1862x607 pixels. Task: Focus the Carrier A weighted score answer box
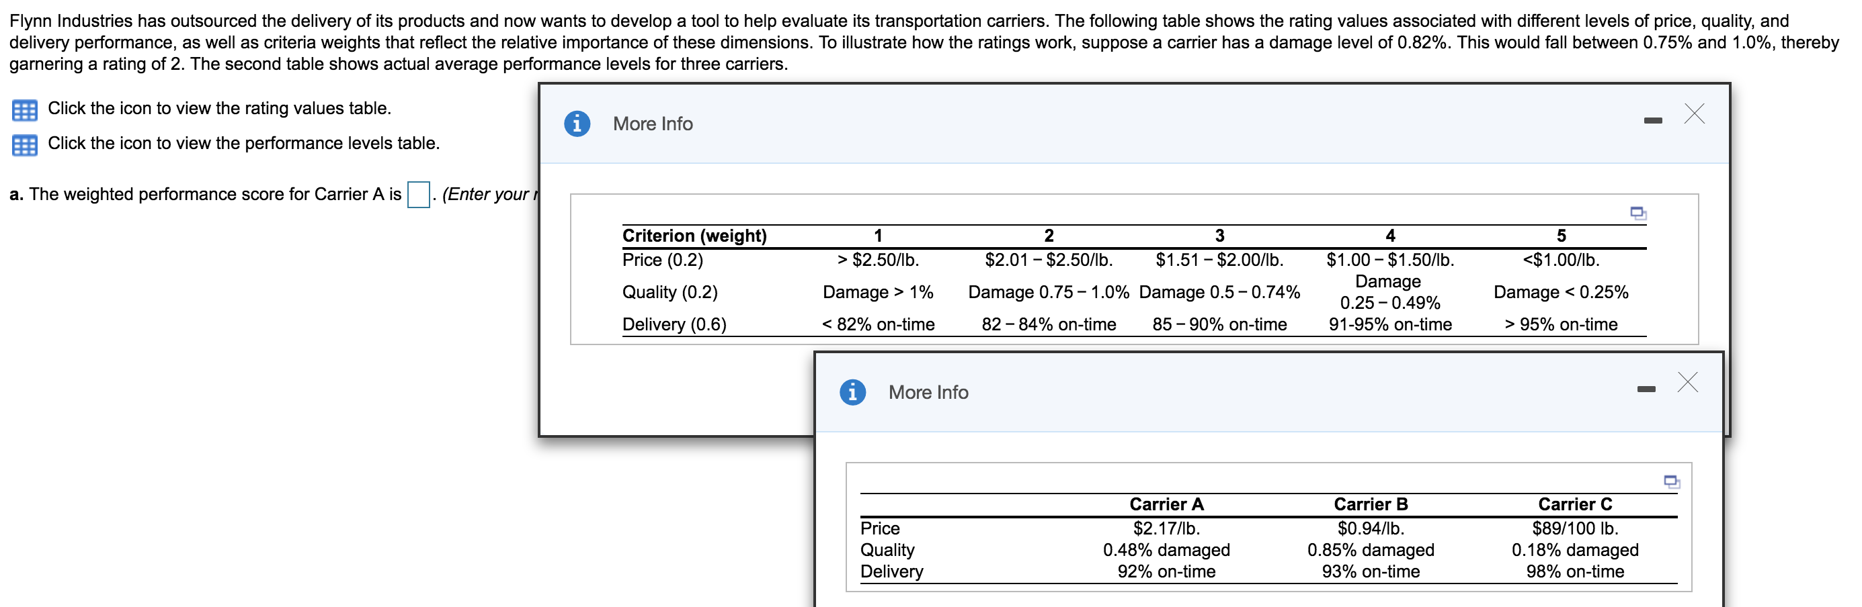(x=419, y=194)
